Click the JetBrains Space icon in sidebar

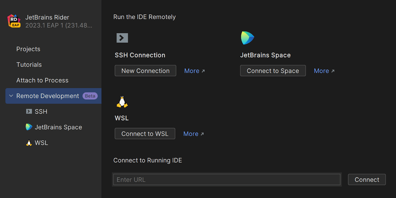click(29, 127)
